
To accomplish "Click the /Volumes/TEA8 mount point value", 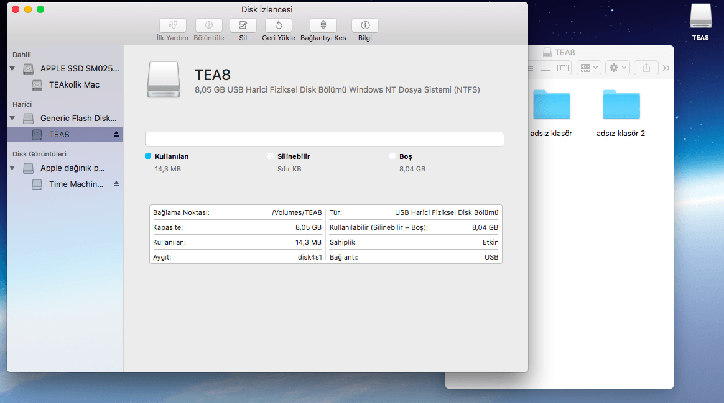I will (297, 212).
